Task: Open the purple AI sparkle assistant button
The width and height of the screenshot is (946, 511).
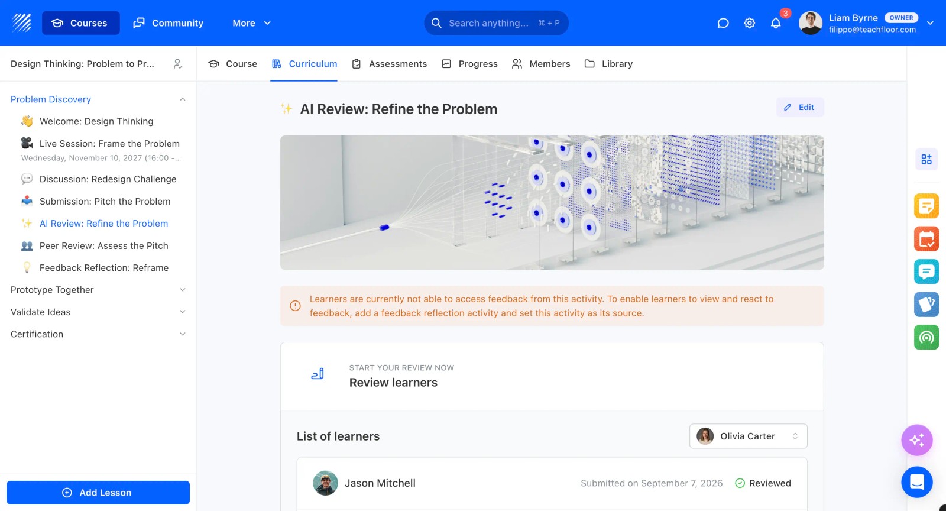Action: [917, 440]
